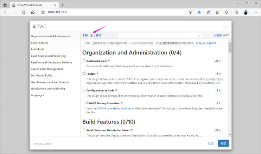Jump to Notifications and Publishing category
Viewport: 261px width, 154px height.
48,89
